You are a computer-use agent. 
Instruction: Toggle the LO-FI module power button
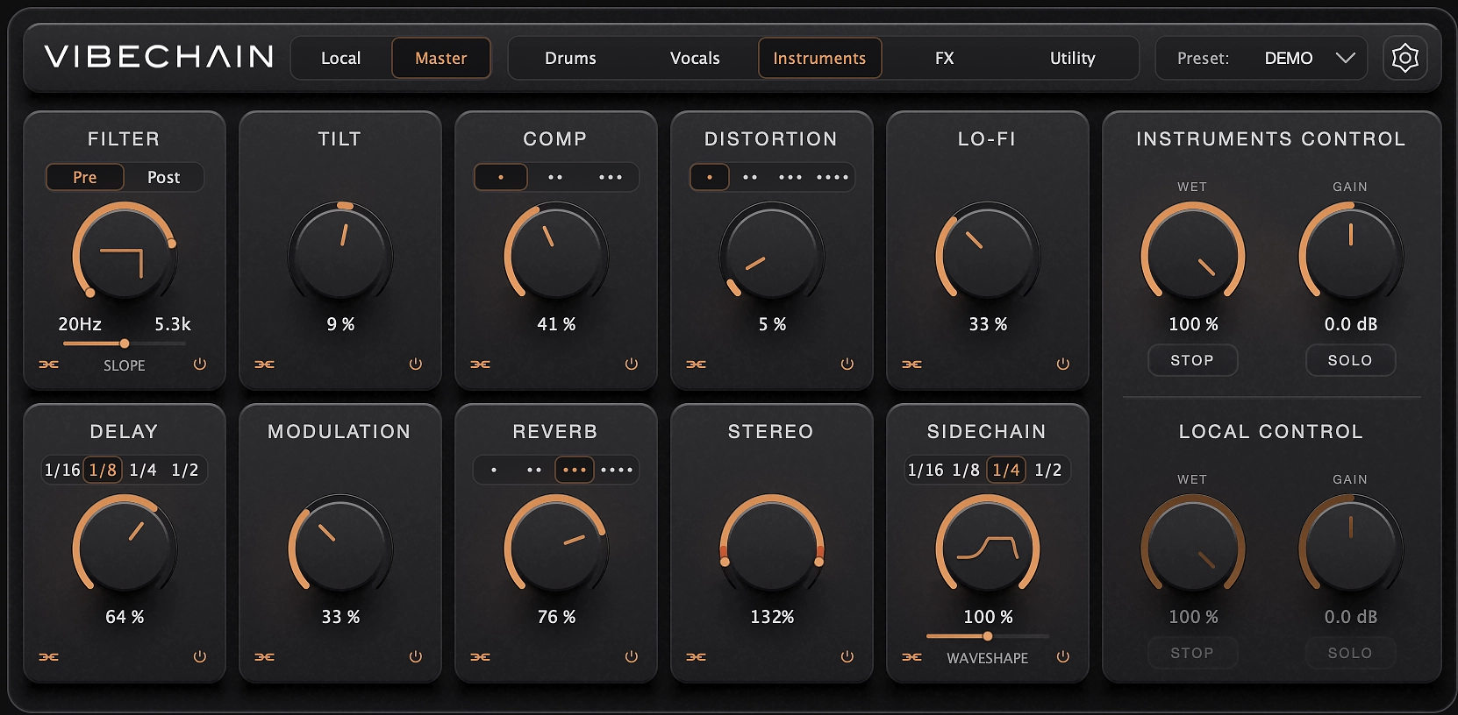point(1063,365)
